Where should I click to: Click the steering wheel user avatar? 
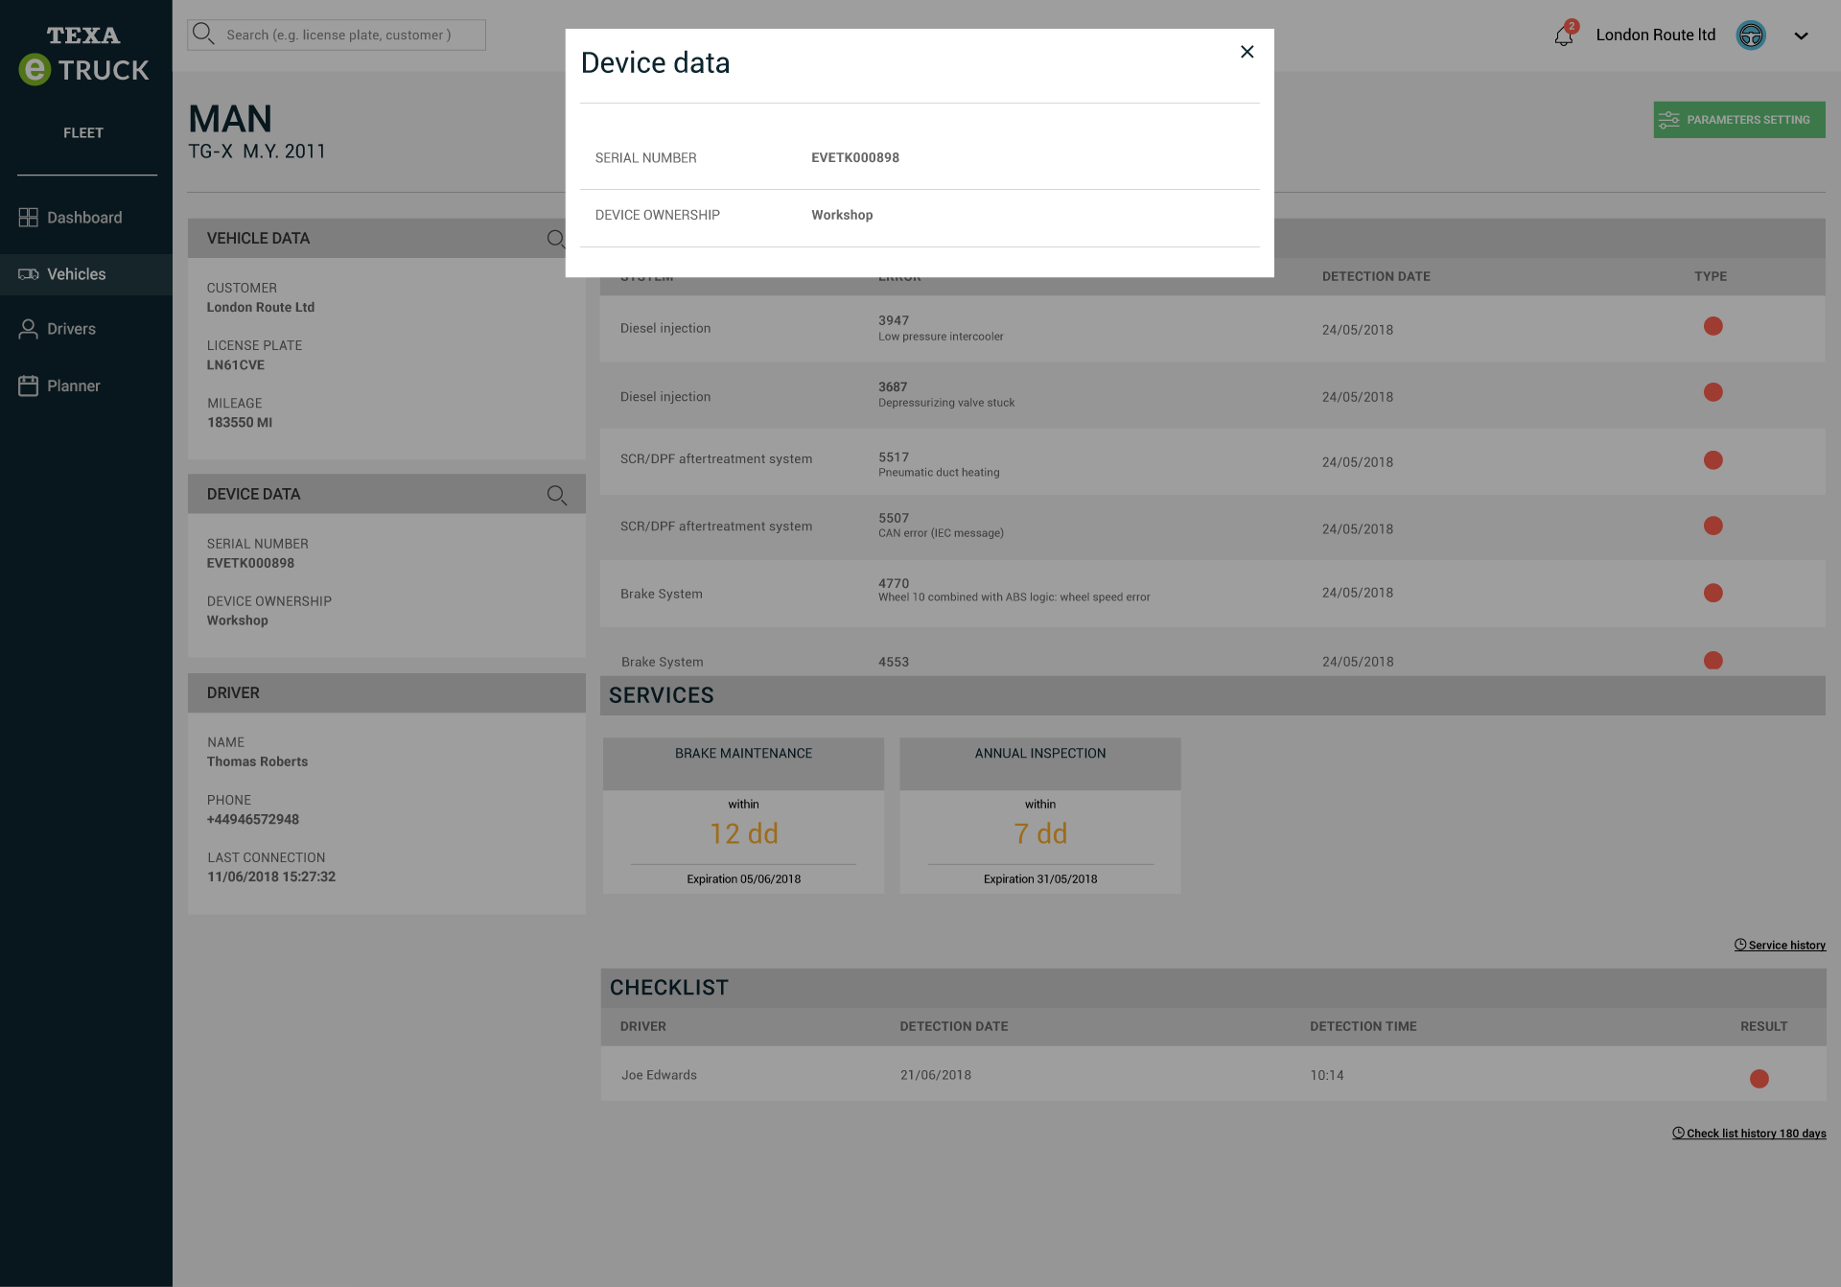click(x=1751, y=35)
